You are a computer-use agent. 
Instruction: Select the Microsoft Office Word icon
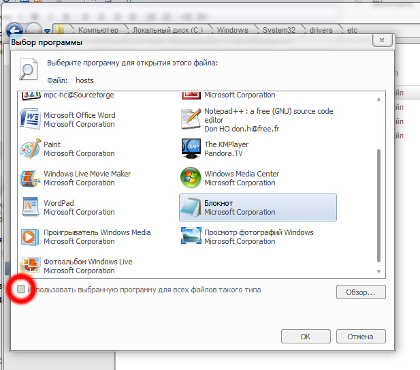pos(31,119)
